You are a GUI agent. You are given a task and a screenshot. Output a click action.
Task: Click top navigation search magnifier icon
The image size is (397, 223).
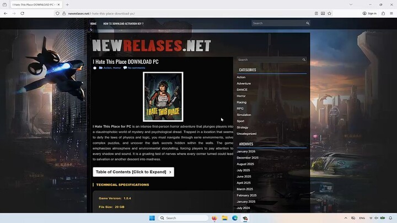click(x=308, y=23)
